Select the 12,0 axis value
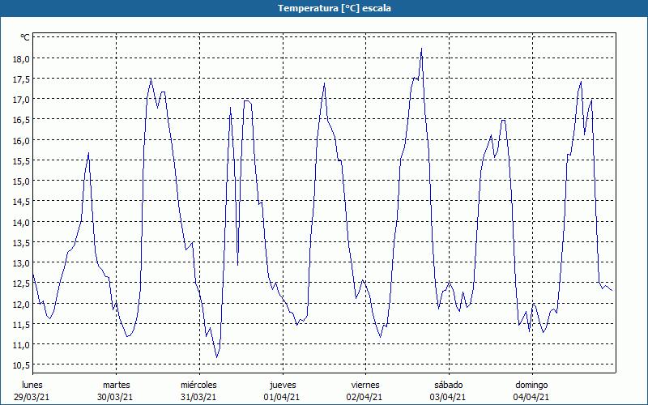Image resolution: width=648 pixels, height=405 pixels. [21, 305]
